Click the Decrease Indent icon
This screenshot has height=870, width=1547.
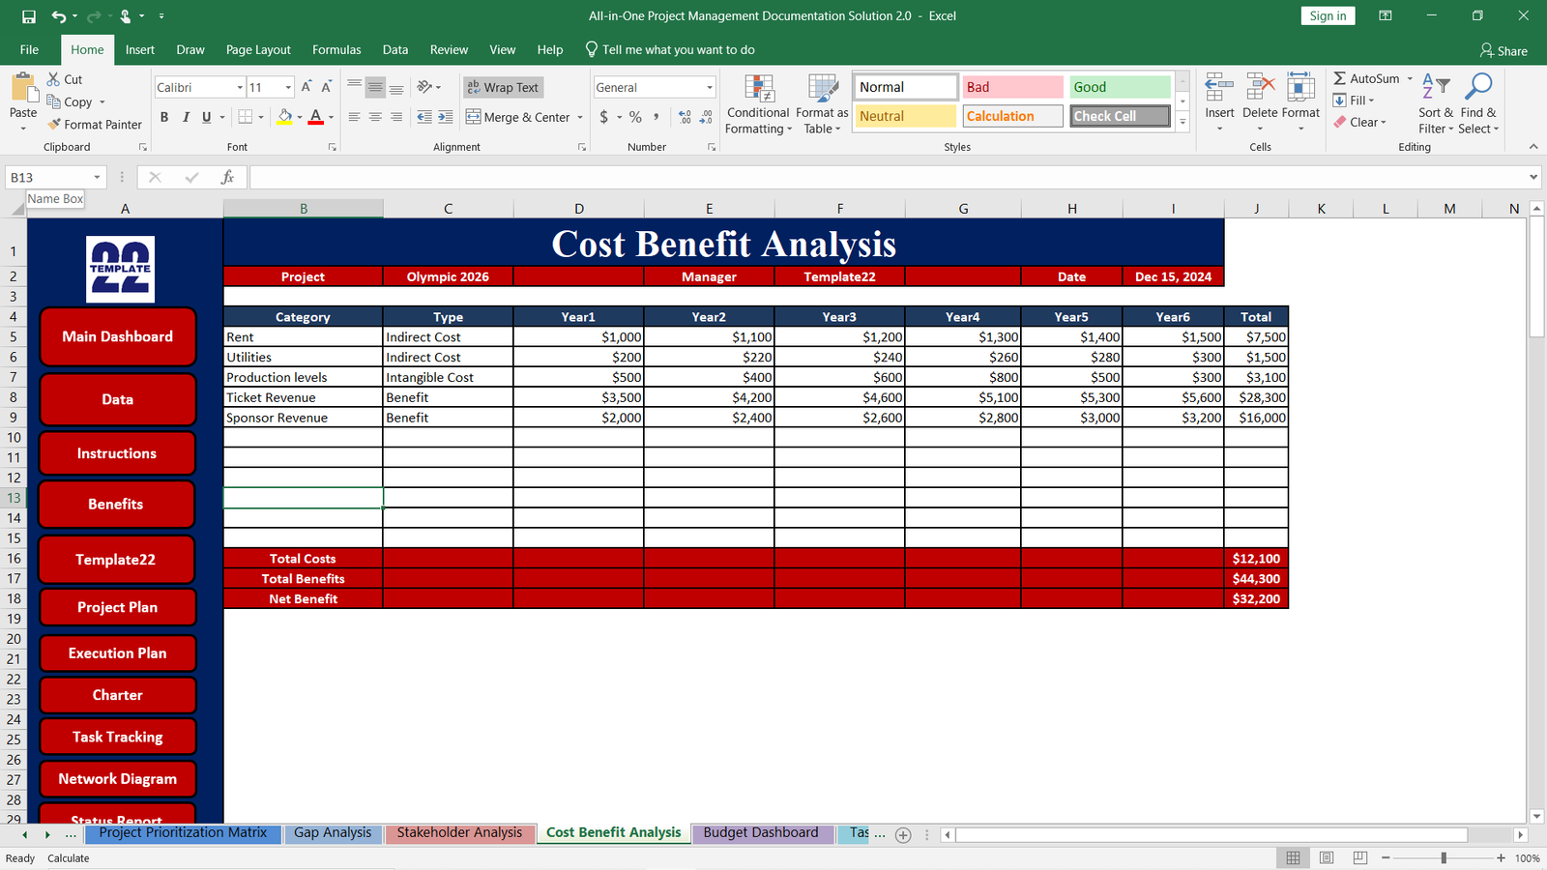pos(424,117)
